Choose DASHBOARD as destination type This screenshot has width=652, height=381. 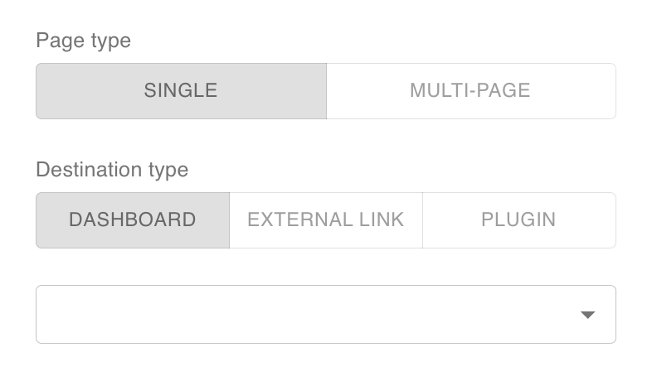pos(133,220)
